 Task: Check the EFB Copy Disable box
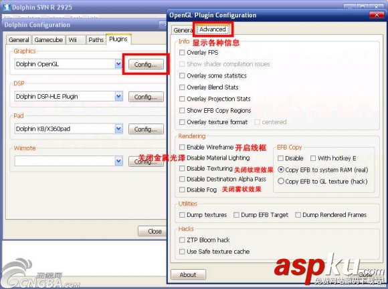(280, 158)
